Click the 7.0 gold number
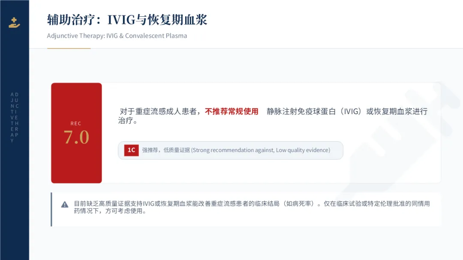The image size is (463, 260). click(76, 137)
